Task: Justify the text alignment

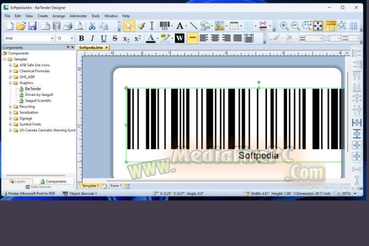Action: coord(238,38)
